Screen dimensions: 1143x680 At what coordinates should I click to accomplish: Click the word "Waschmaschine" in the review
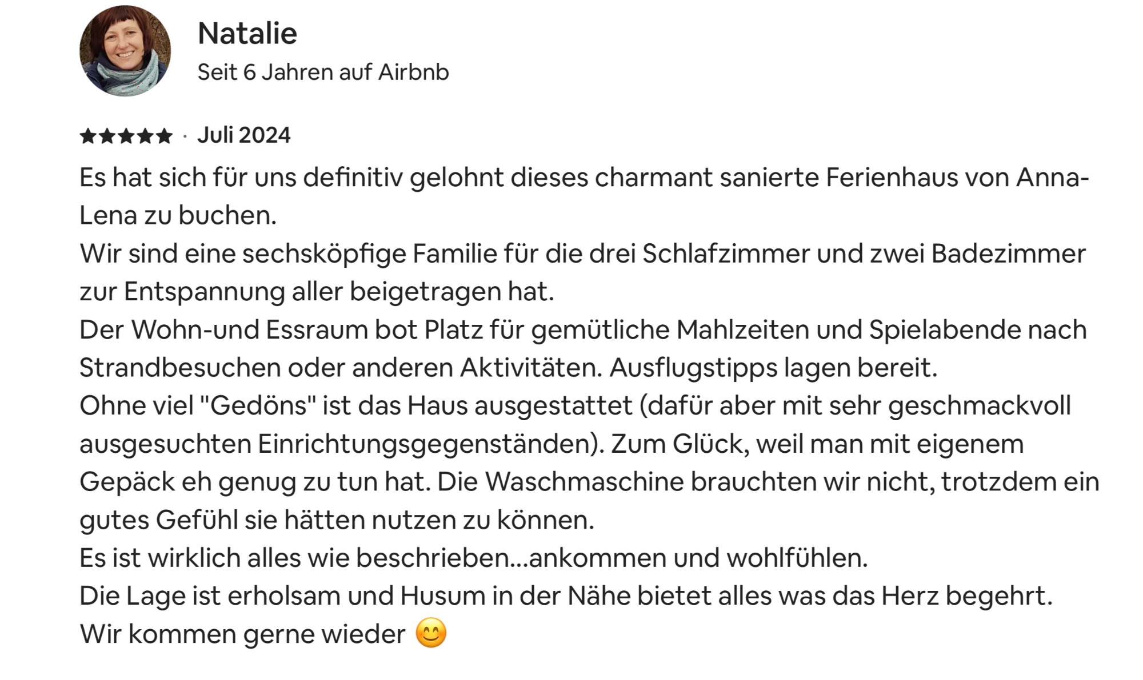coord(585,482)
